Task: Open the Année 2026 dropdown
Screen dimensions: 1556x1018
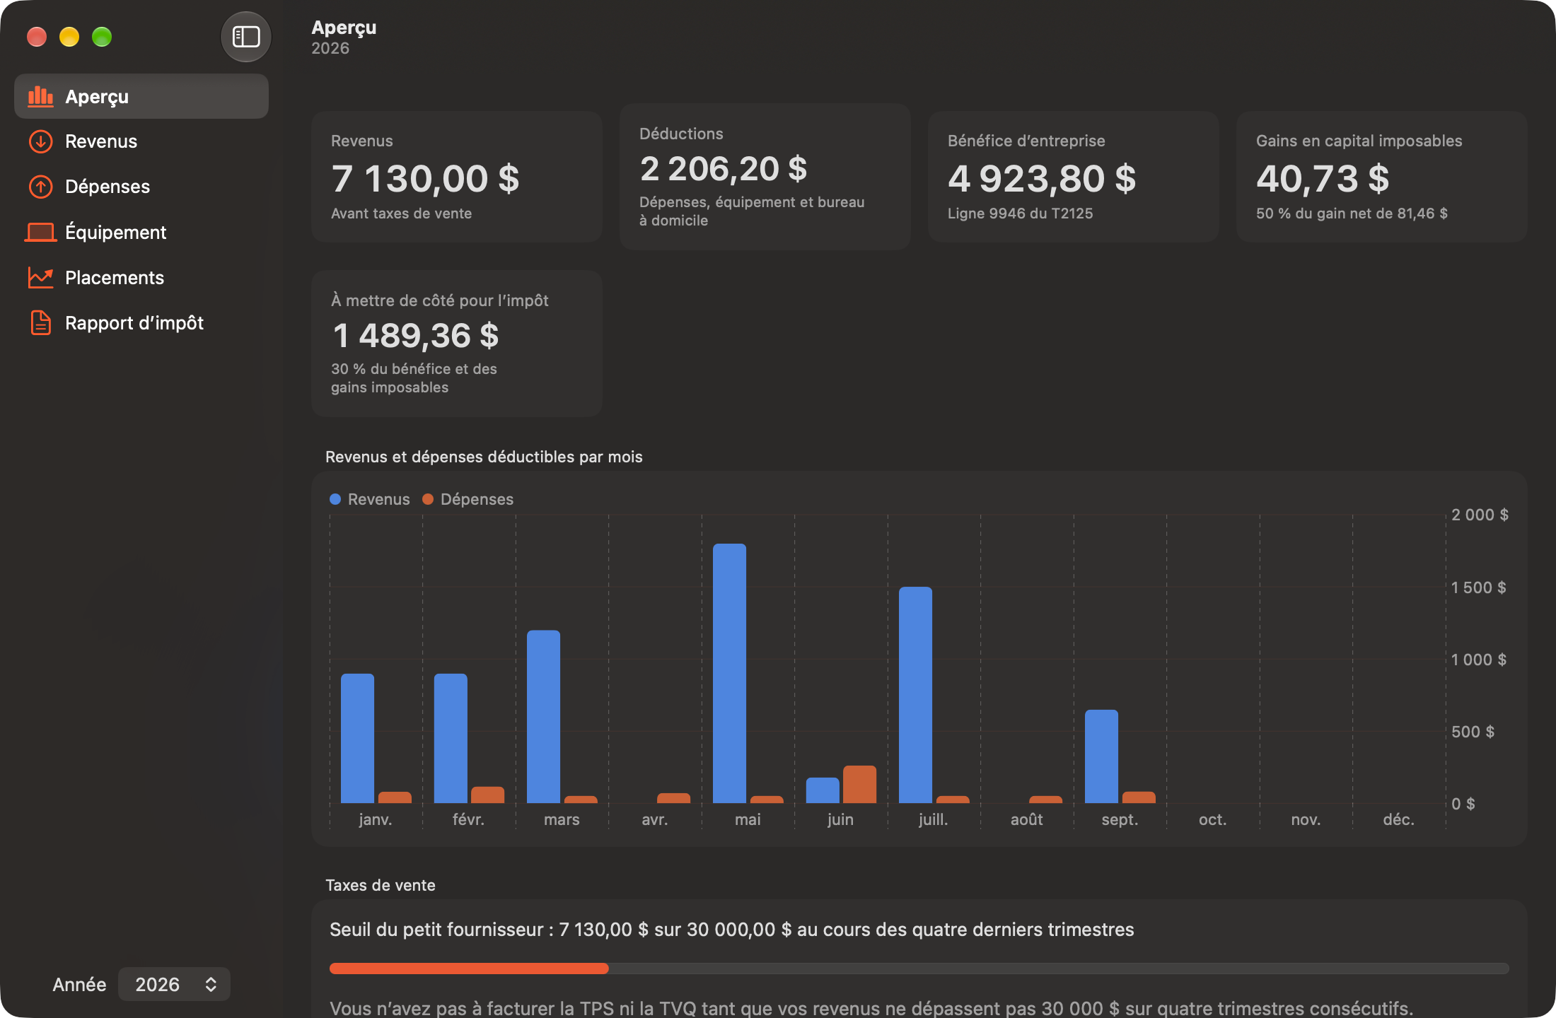Action: click(x=174, y=984)
